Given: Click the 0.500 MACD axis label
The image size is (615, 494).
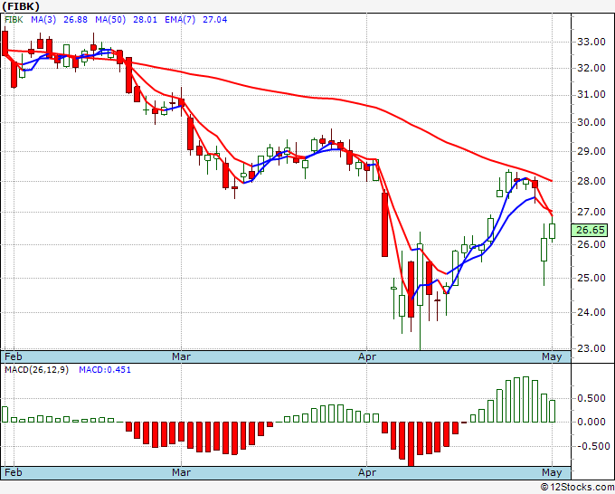Looking at the screenshot, I should point(591,398).
